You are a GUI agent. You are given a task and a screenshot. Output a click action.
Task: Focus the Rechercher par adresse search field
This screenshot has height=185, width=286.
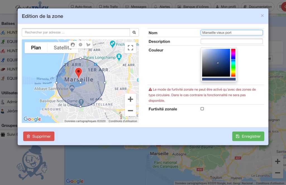pyautogui.click(x=76, y=32)
